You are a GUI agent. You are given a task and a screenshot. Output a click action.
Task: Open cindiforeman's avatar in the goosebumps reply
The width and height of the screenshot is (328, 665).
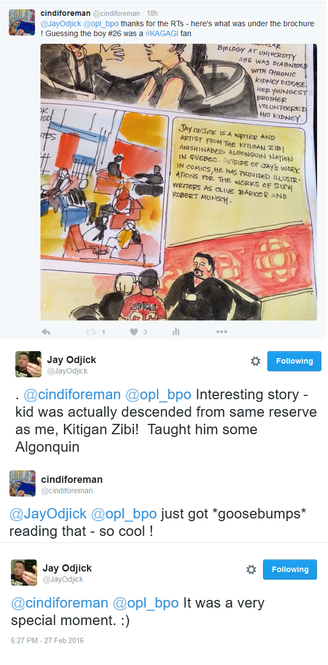[22, 483]
